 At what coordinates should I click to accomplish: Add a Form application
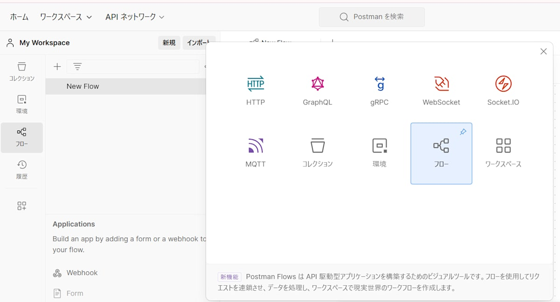(68, 293)
